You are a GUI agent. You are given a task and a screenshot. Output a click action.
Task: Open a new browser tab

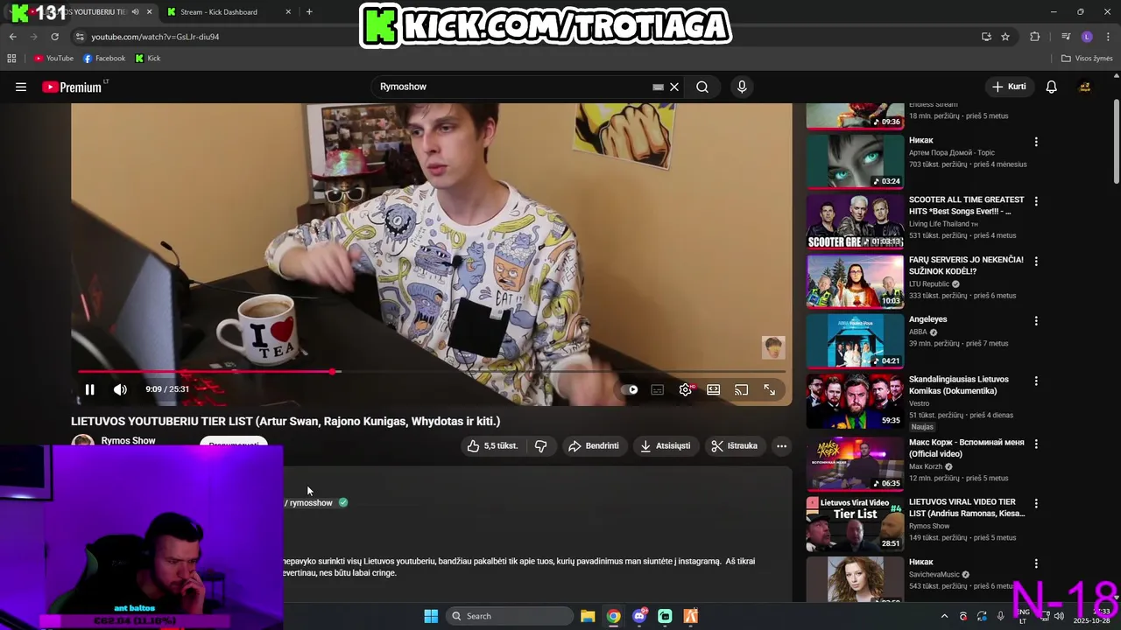click(309, 12)
